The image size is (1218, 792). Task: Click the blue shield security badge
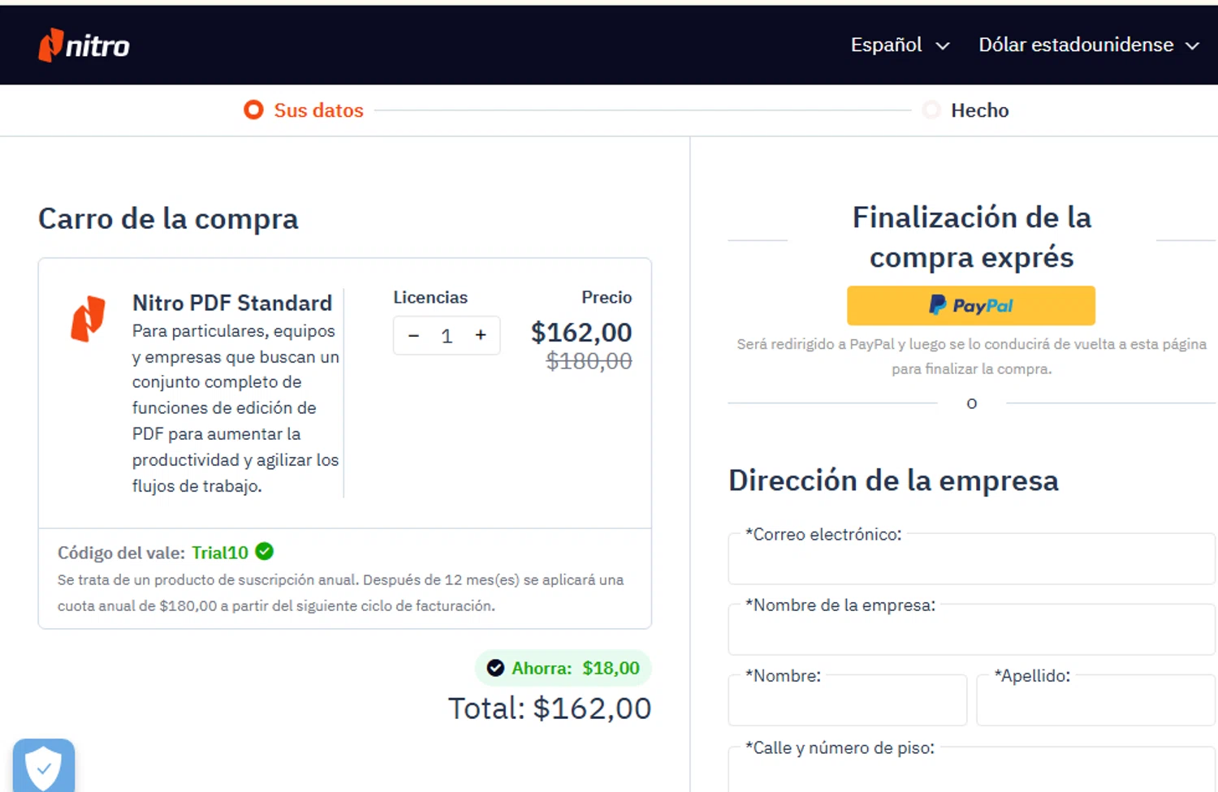click(44, 765)
